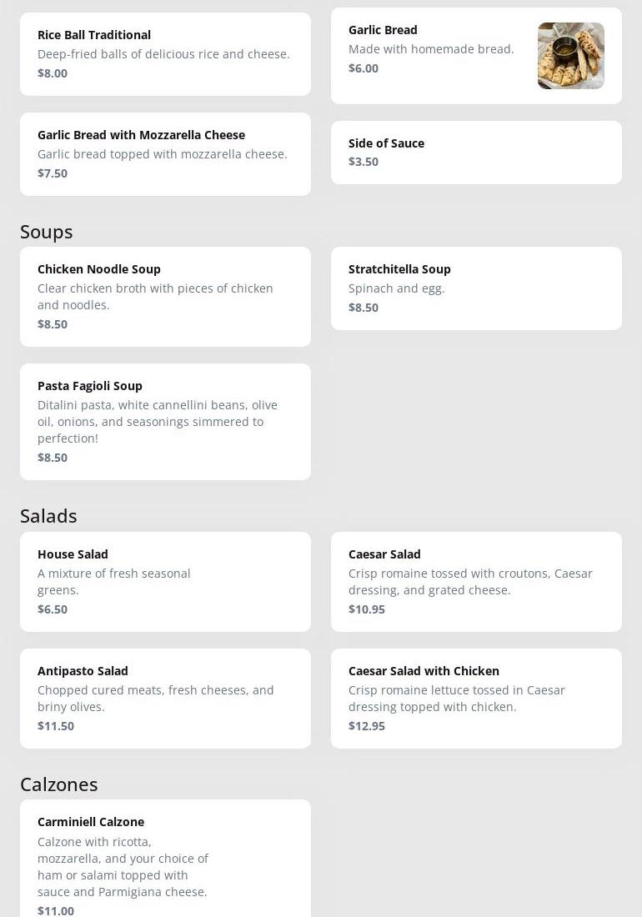The image size is (642, 917).
Task: Choose Garlic Bread with Mozzarella Cheese
Action: pyautogui.click(x=165, y=154)
